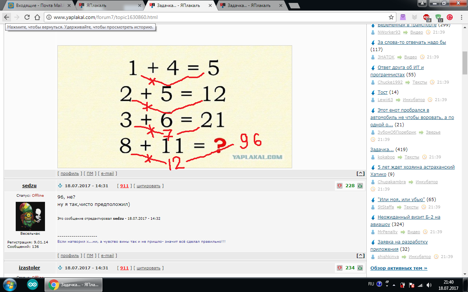Click the blue help tray icon
Screen dimensions: 468x292
pyautogui.click(x=379, y=284)
